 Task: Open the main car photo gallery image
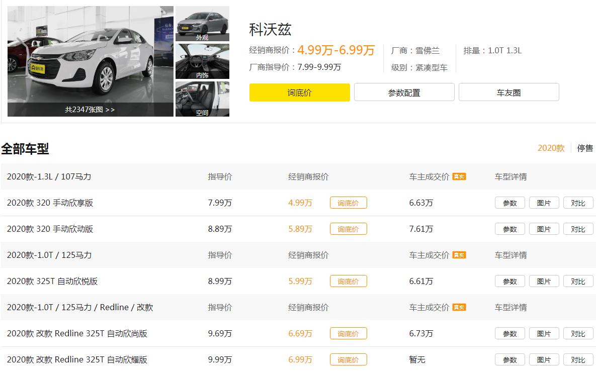[x=91, y=55]
